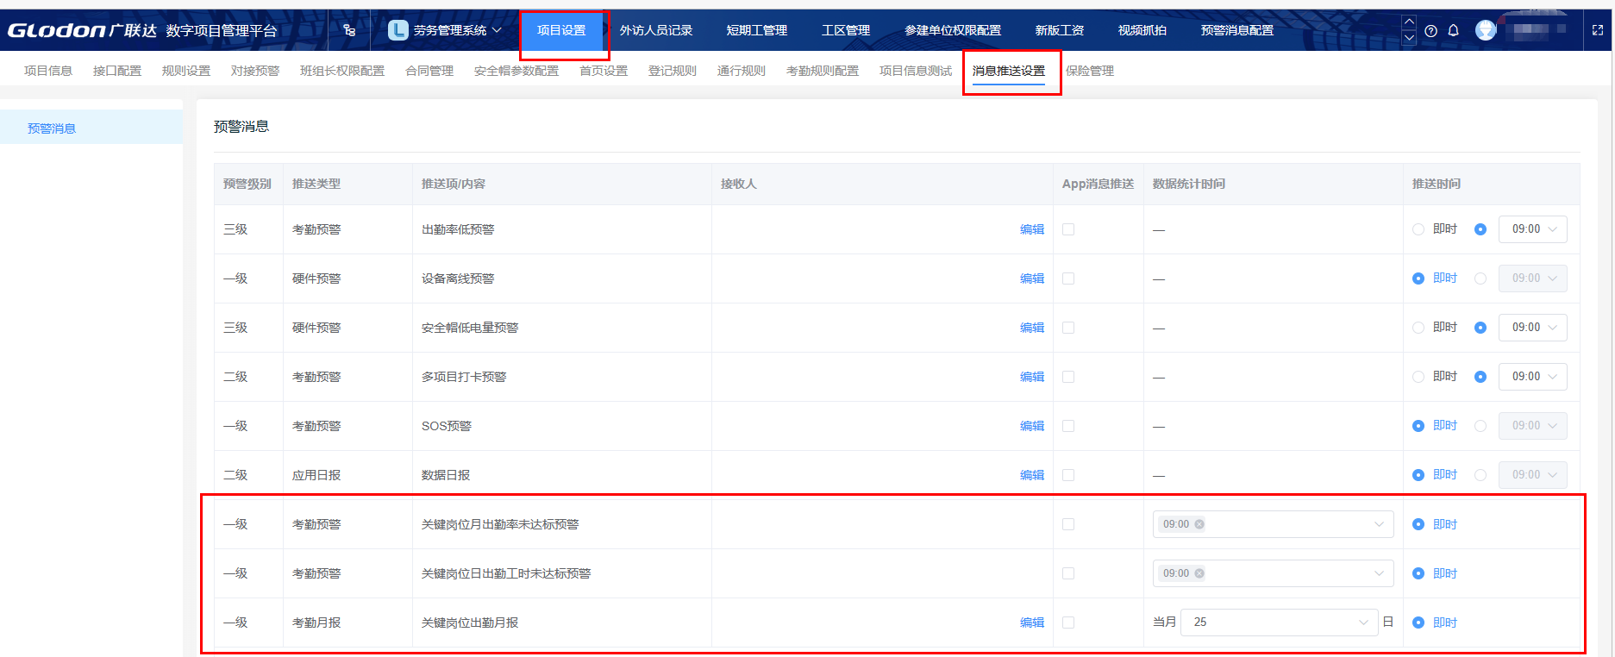Switch to the 接口配置 tab
The width and height of the screenshot is (1615, 657).
pos(117,71)
